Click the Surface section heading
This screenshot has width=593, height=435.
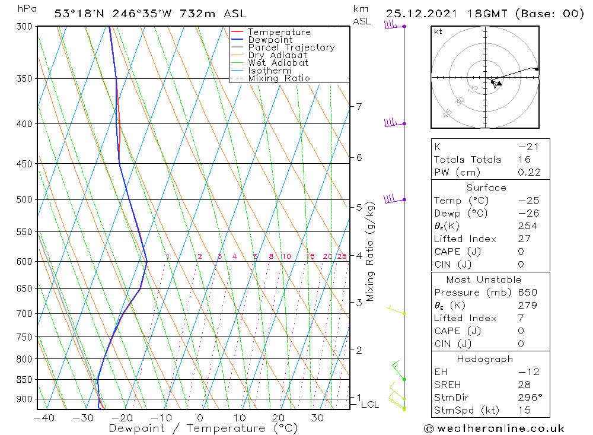[486, 188]
